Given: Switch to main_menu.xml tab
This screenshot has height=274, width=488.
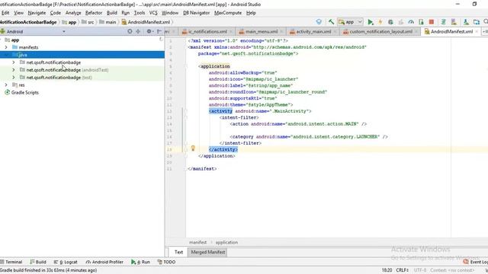Looking at the screenshot, I should click(x=261, y=32).
